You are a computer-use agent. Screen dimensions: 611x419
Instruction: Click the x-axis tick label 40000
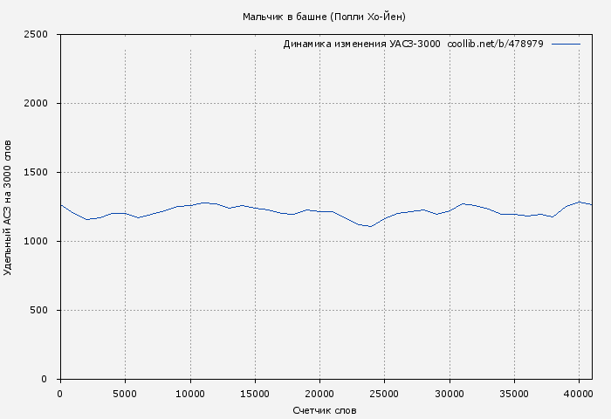(579, 394)
